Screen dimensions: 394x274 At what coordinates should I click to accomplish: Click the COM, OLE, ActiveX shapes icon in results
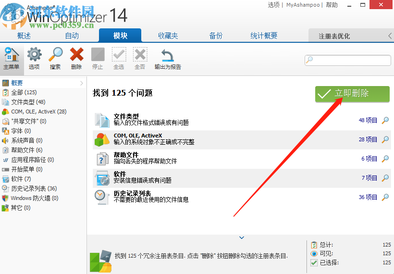[x=102, y=139]
